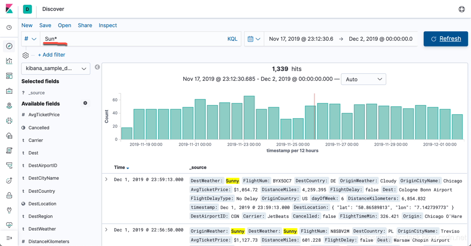Click the _source column header
The height and width of the screenshot is (246, 471).
tap(198, 168)
